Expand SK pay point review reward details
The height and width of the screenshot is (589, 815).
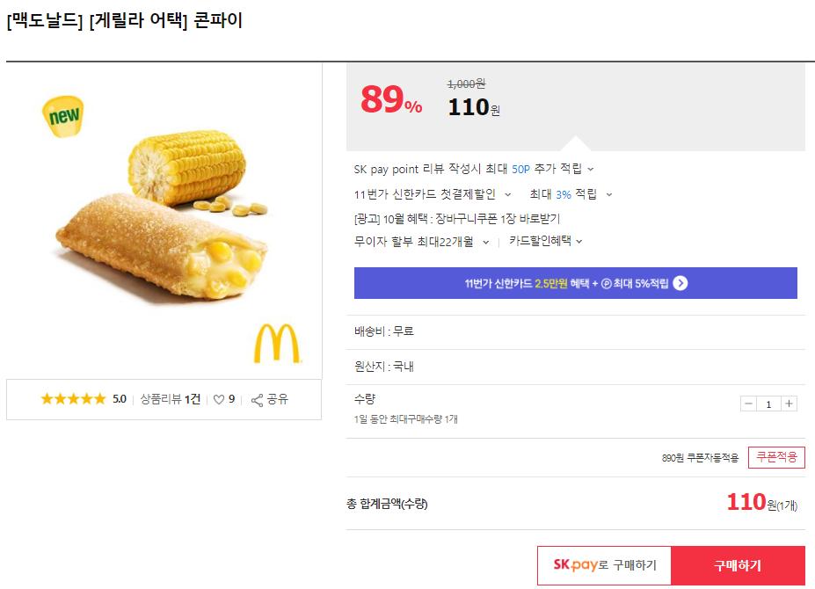[590, 169]
